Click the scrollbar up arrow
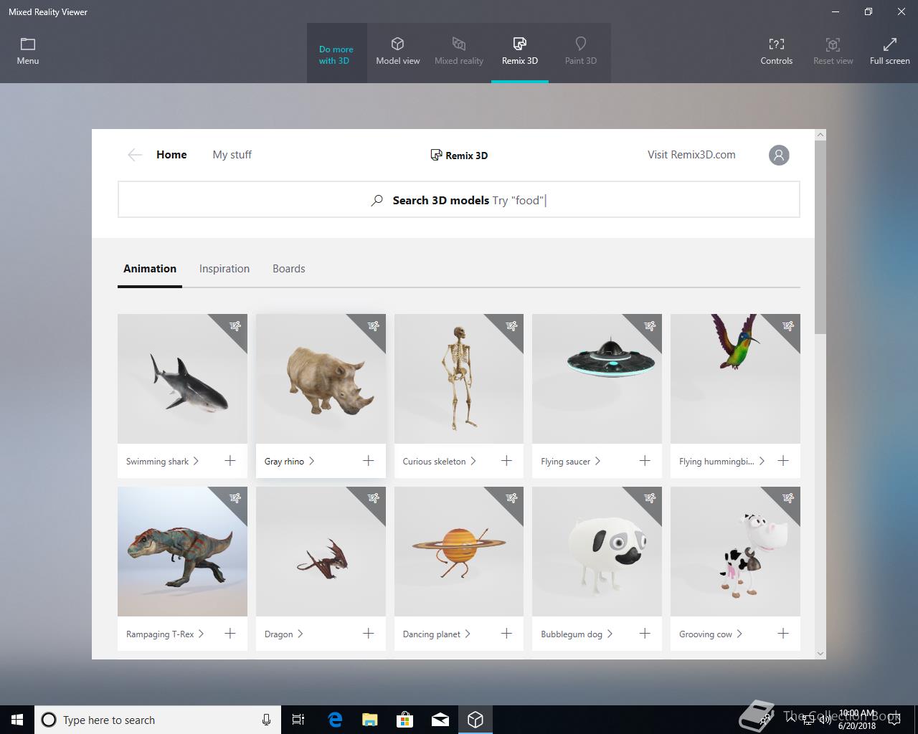Image resolution: width=918 pixels, height=734 pixels. [x=820, y=135]
